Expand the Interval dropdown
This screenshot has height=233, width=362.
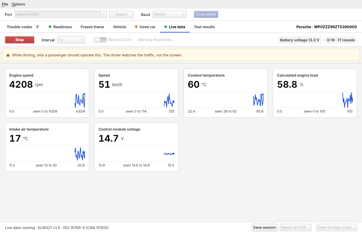coord(71,40)
